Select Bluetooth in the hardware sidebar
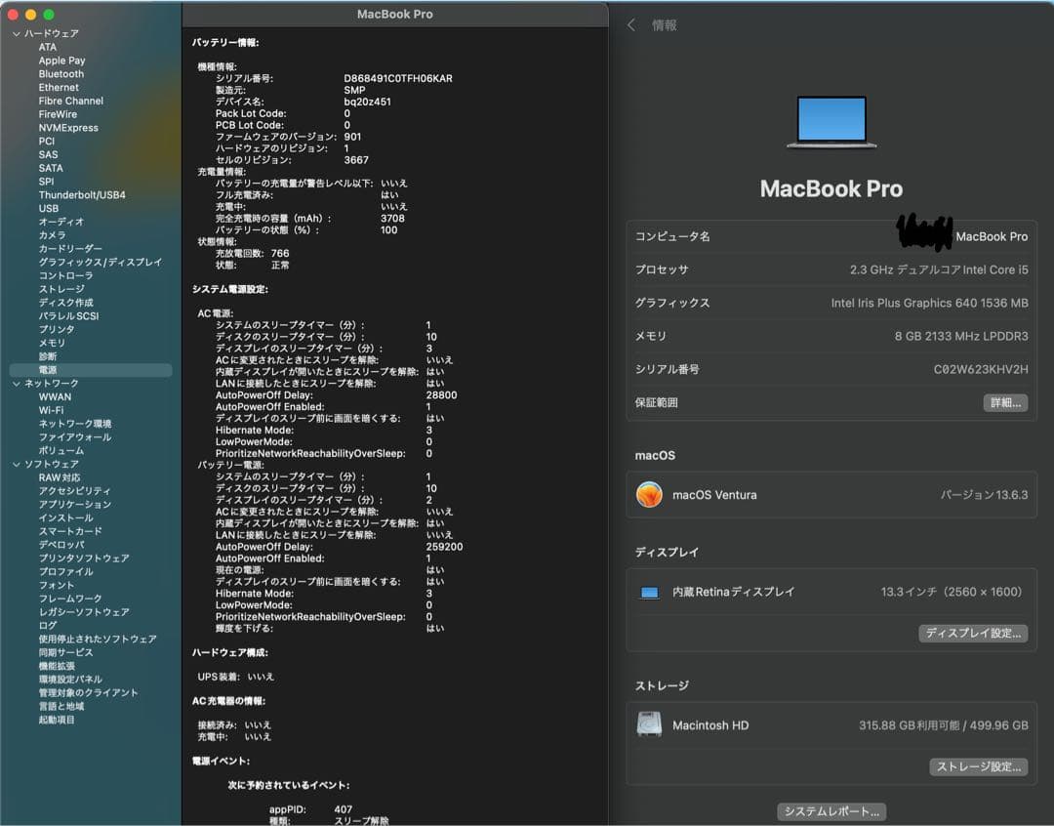The width and height of the screenshot is (1054, 826). point(60,73)
